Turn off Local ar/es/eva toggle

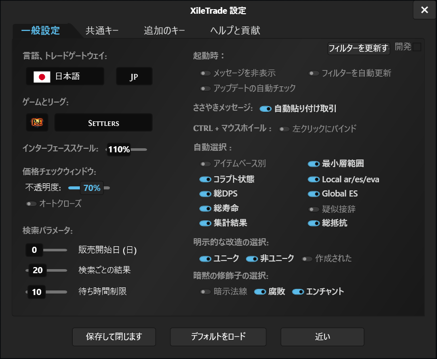313,179
